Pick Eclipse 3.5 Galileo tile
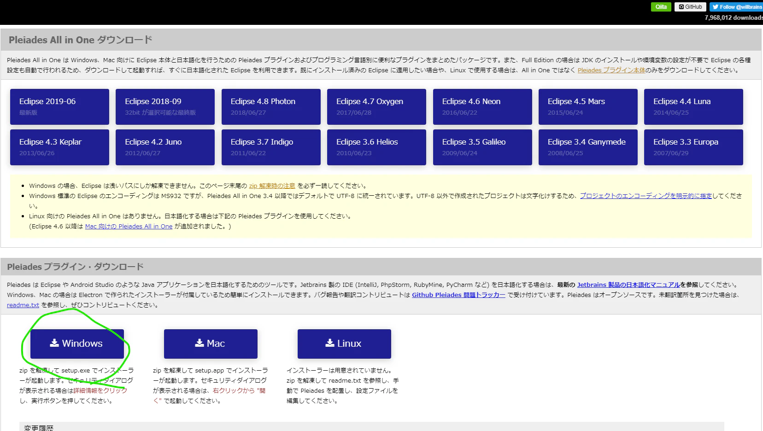 482,147
